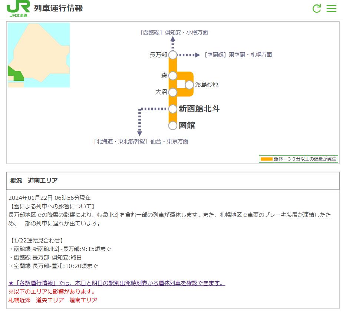Click the Hokkaido area map thumbnail
This screenshot has width=343, height=314.
pos(39,55)
